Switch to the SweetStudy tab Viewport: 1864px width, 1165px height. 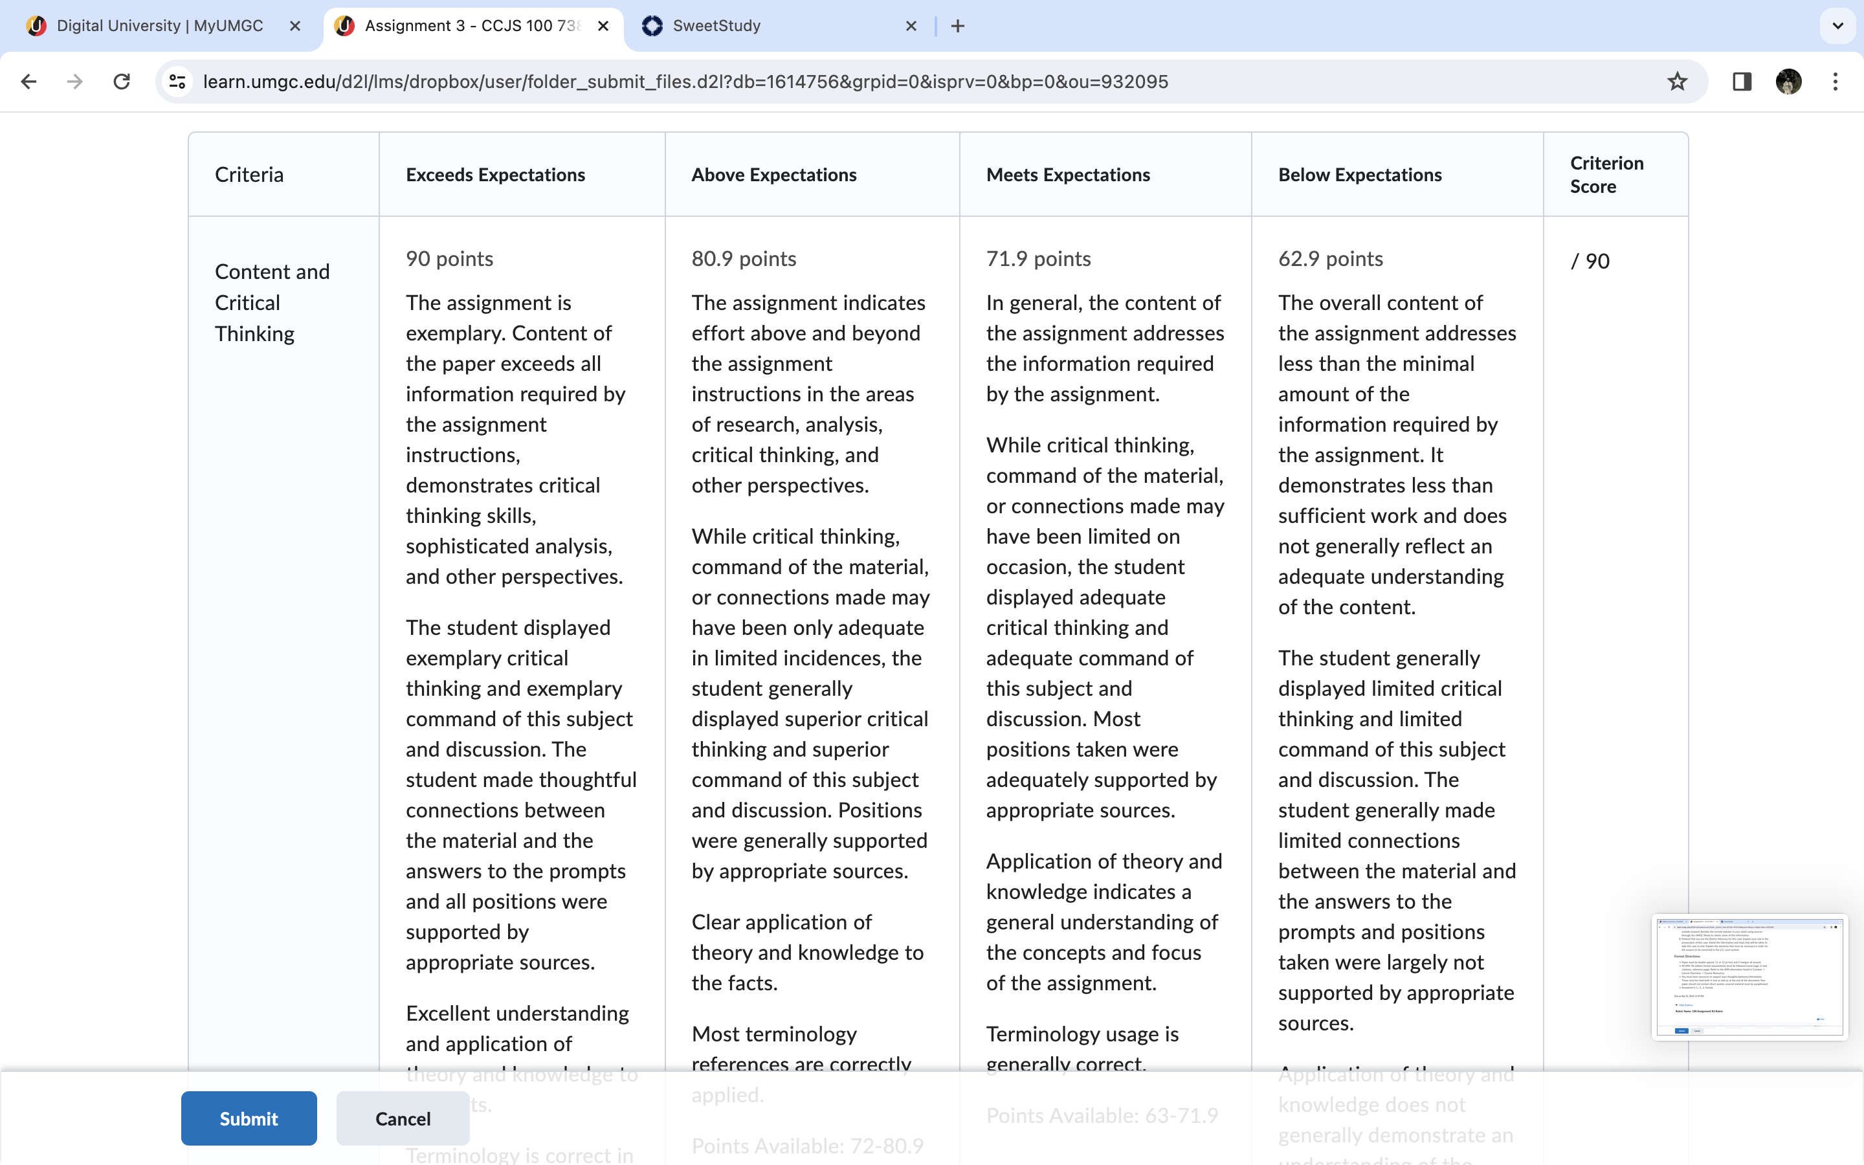click(x=779, y=26)
